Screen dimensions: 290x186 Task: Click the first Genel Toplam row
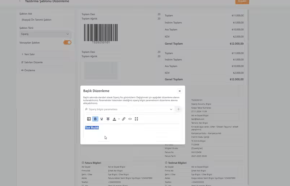pos(204,44)
